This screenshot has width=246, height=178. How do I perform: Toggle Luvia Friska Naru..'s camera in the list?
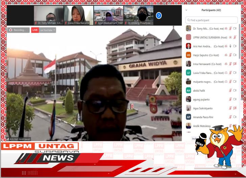click(235, 73)
